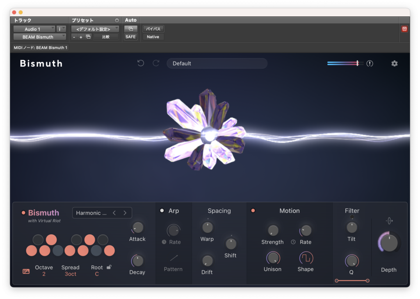
Task: Click the バイパス bypass button
Action: (x=153, y=29)
